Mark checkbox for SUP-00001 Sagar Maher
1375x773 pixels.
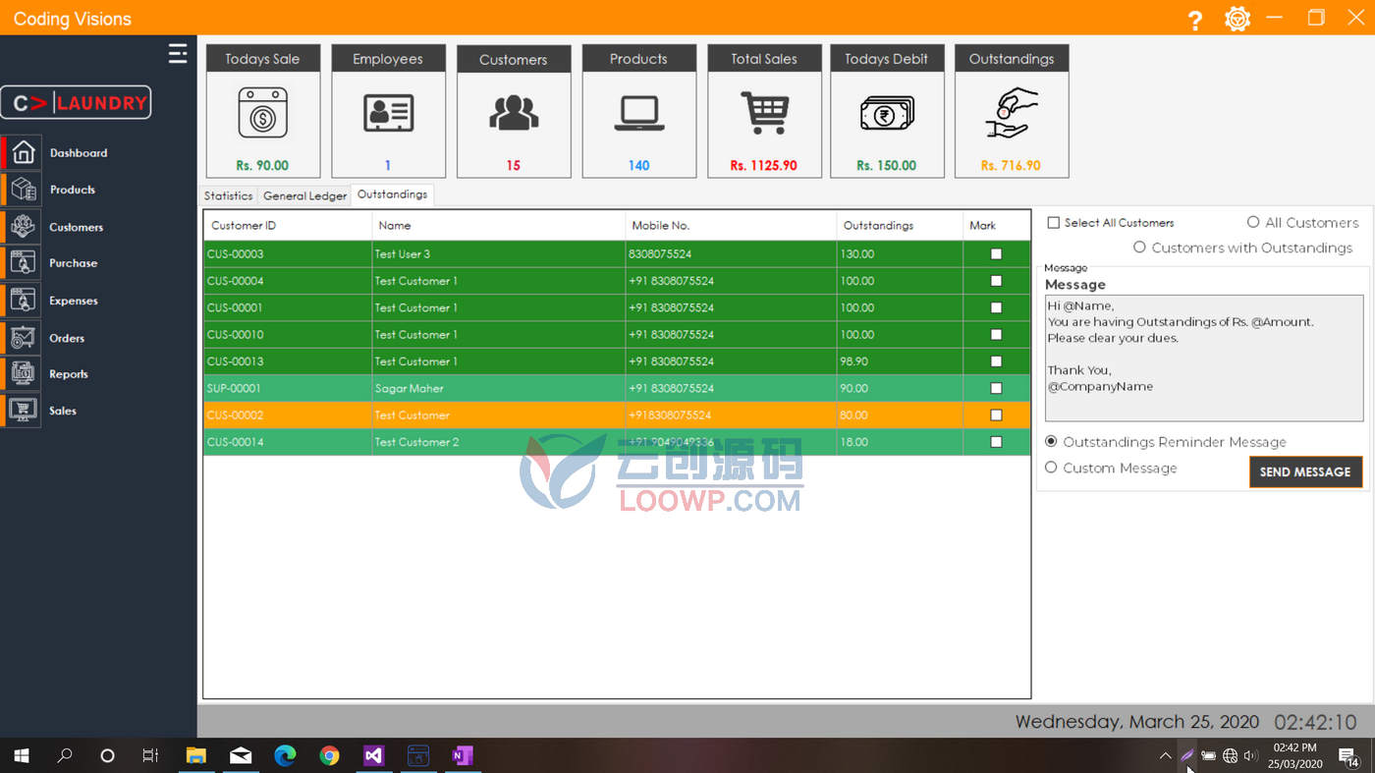(x=996, y=388)
